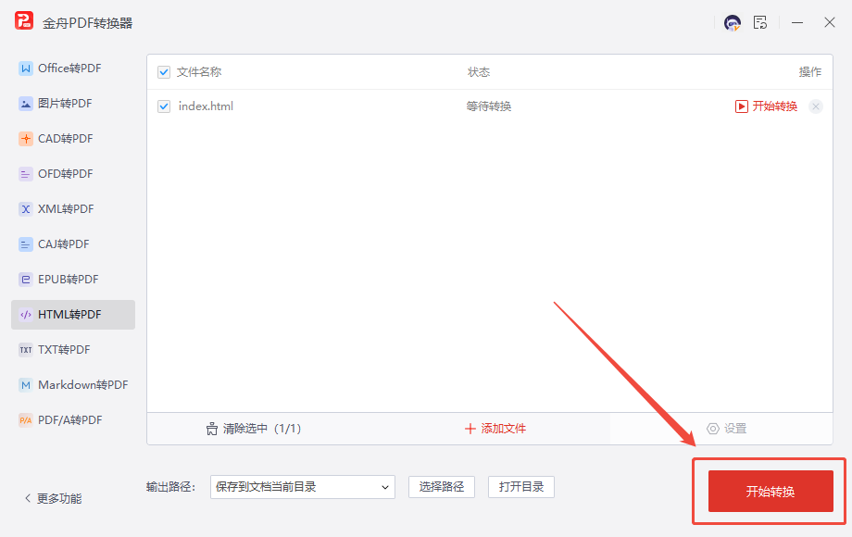Viewport: 852px width, 537px height.
Task: Click the EPUB转PDF e icon
Action: tap(26, 280)
